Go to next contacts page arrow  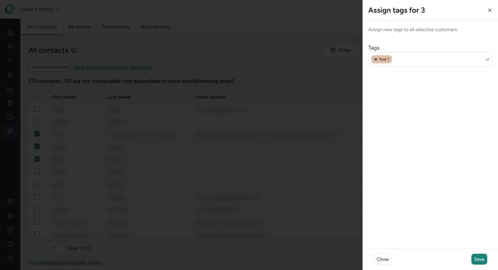click(x=54, y=248)
